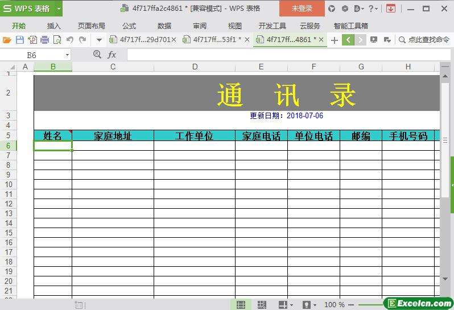This screenshot has height=310, width=454.
Task: Open the 开发工具 ribbon tab
Action: [x=272, y=26]
